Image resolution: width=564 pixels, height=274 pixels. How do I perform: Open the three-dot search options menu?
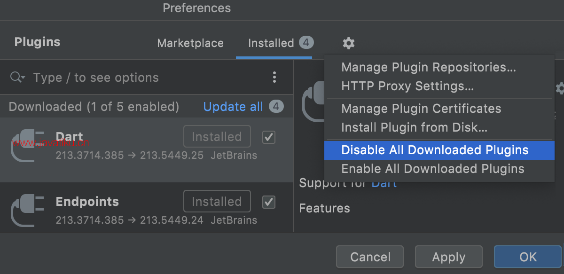click(274, 78)
